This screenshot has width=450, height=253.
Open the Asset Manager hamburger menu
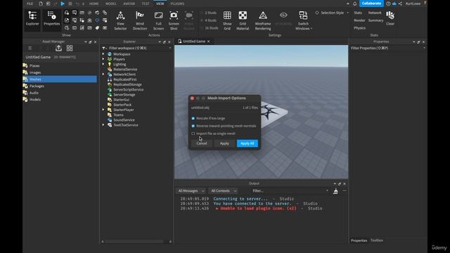[30, 48]
